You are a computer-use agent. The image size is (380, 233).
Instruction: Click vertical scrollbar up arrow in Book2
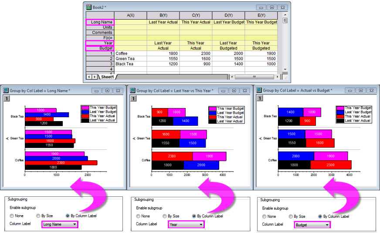coord(285,14)
